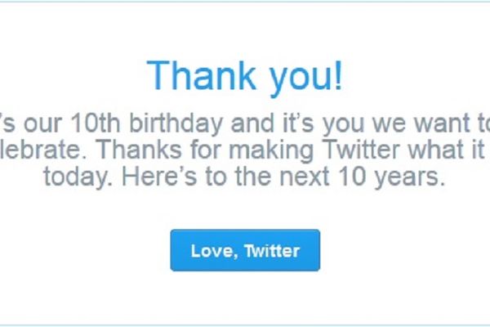The image size is (490, 327).
Task: Click the Love, Twitter button
Action: pyautogui.click(x=245, y=250)
